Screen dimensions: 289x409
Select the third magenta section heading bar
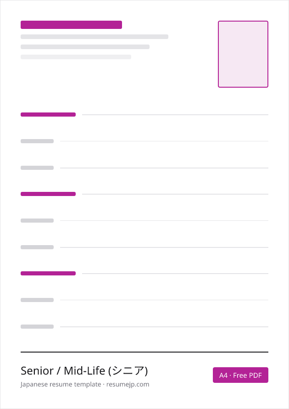pyautogui.click(x=48, y=274)
